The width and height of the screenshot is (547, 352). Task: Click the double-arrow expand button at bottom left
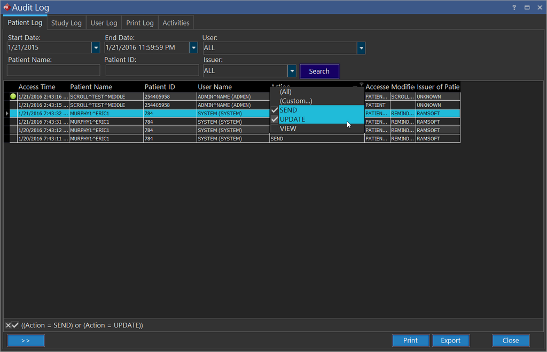(x=26, y=340)
